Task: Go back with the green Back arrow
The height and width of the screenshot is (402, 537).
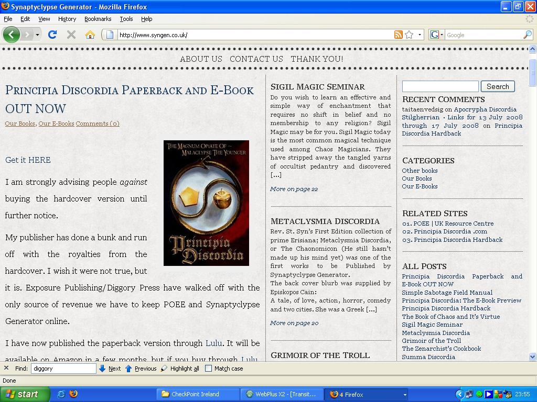Action: (11, 35)
